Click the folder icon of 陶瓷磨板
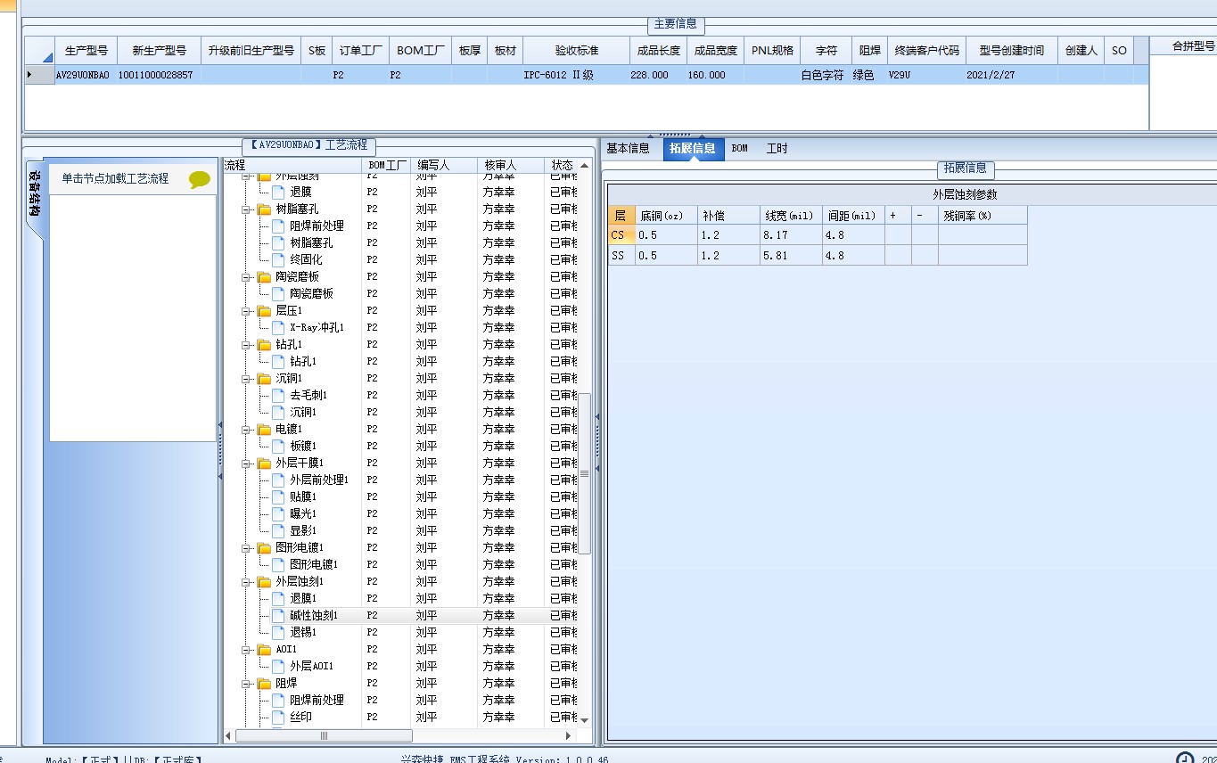The image size is (1217, 763). 264,276
